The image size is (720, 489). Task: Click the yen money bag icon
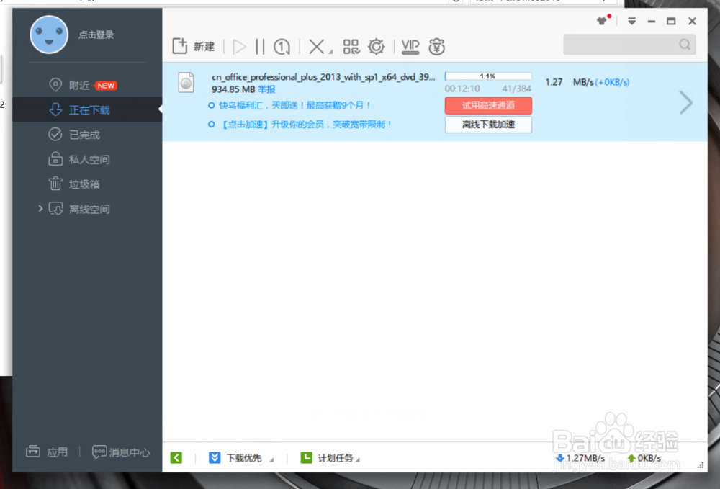437,46
